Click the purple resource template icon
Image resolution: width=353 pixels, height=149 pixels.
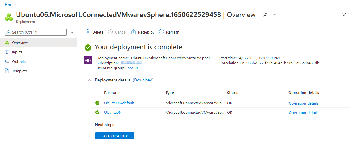point(88,60)
